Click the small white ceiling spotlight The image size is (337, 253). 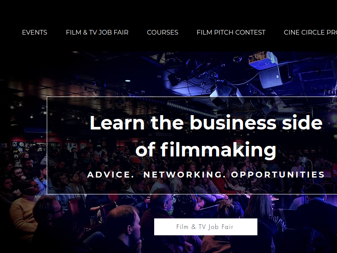[128, 81]
